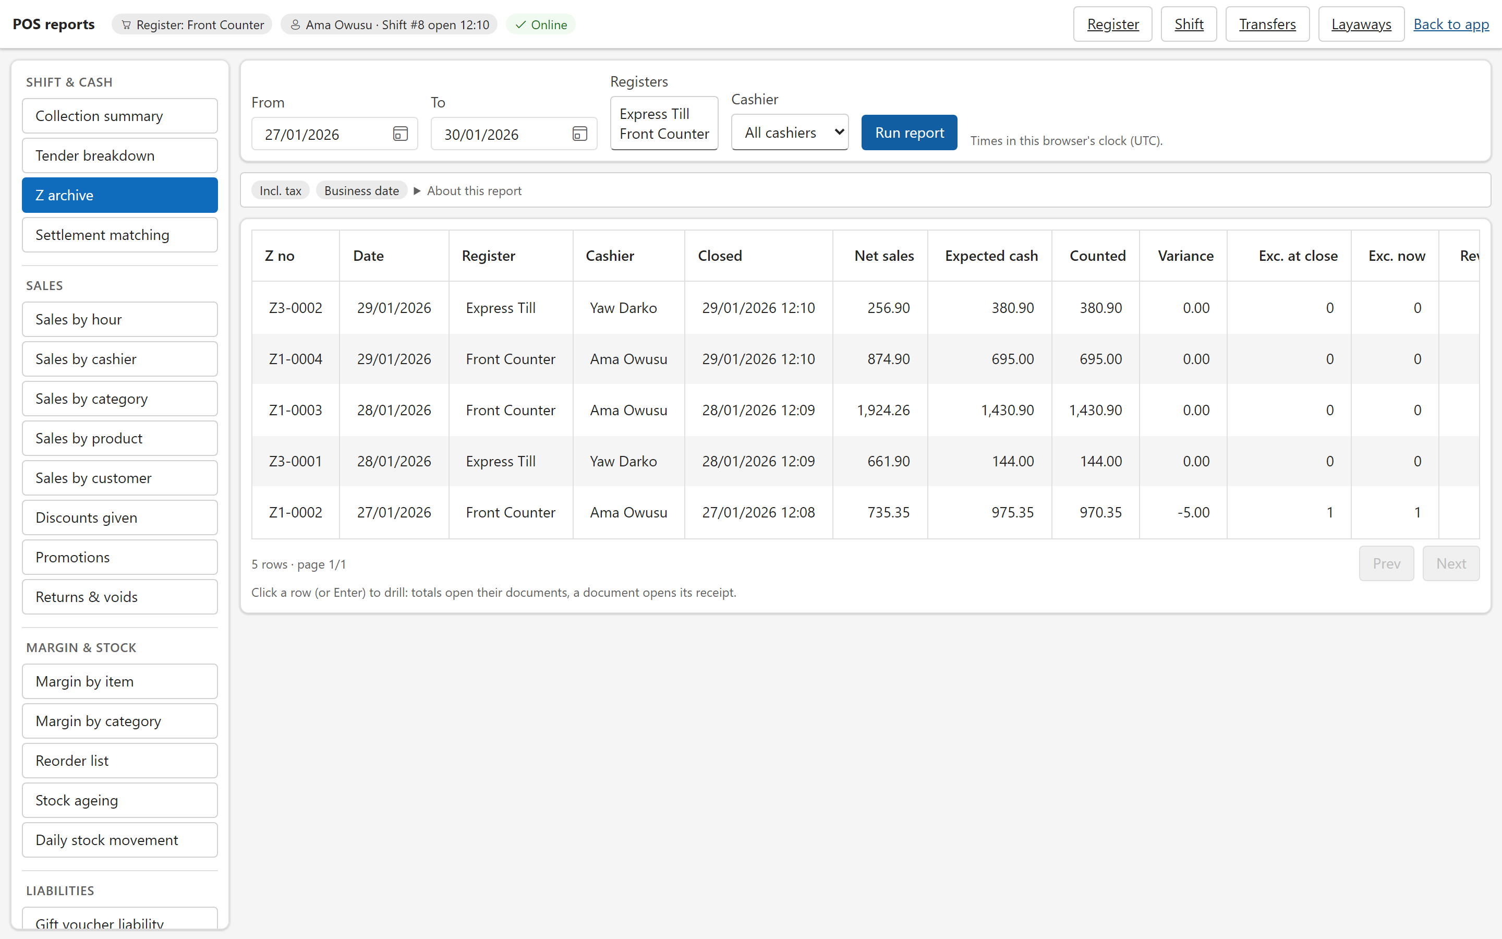Open Tender breakdown report
The width and height of the screenshot is (1502, 939).
120,156
